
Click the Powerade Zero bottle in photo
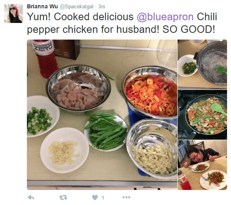(45, 59)
